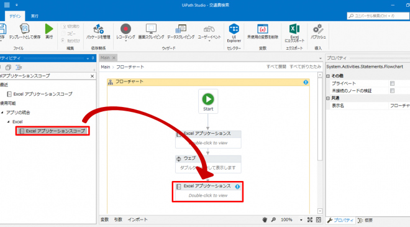This screenshot has height=227, width=410.
Task: Toggle Validate Unconnected Nodes checkbox
Action: (392, 91)
